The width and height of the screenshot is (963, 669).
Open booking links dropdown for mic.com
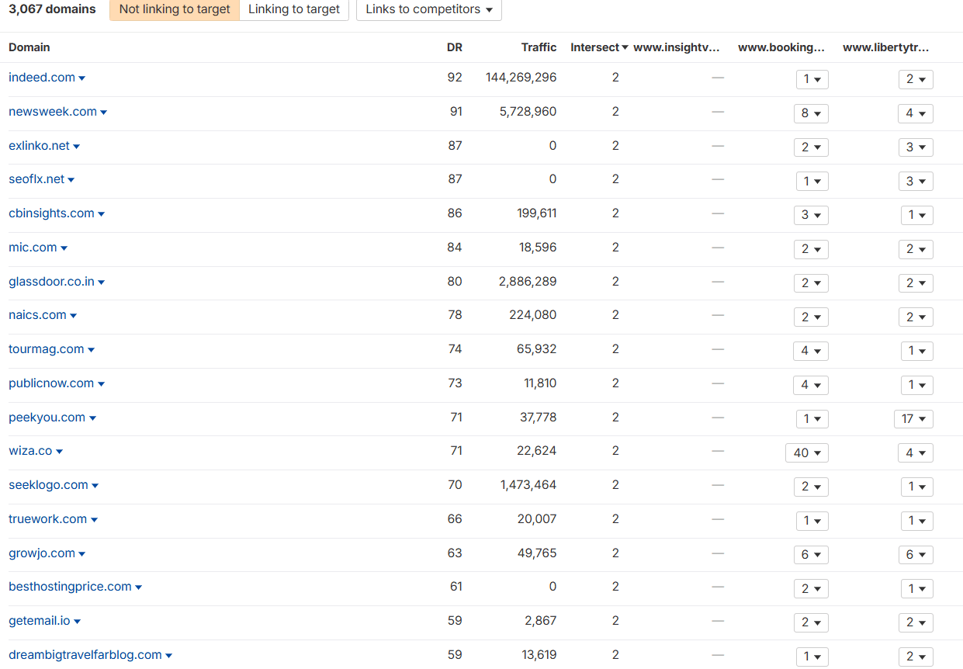pos(811,249)
